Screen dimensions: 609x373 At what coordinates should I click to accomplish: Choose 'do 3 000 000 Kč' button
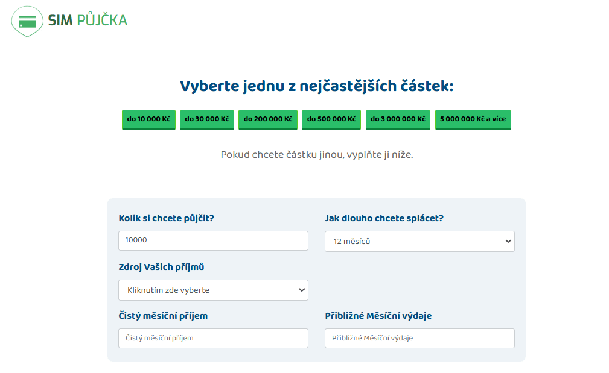point(398,119)
